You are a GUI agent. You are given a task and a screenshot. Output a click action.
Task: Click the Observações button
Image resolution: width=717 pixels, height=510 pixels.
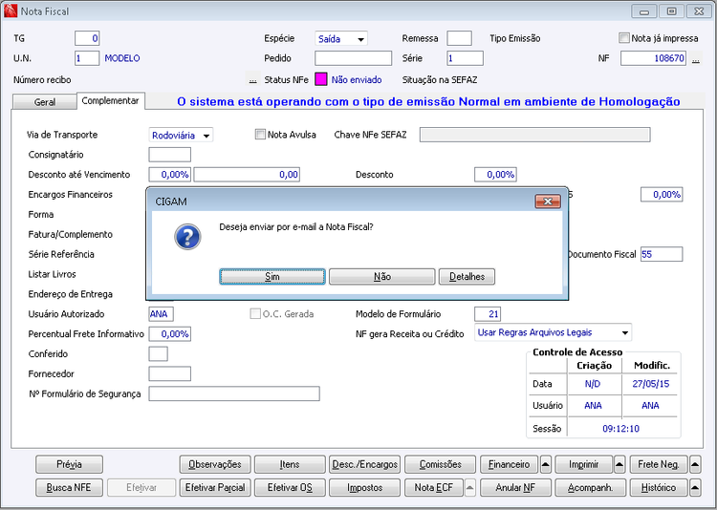[x=215, y=464]
